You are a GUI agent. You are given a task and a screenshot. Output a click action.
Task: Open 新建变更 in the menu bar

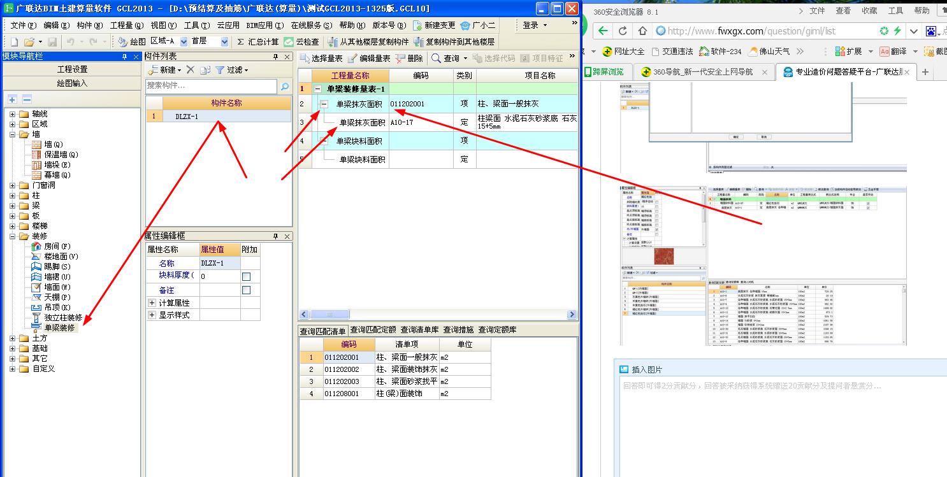point(435,25)
